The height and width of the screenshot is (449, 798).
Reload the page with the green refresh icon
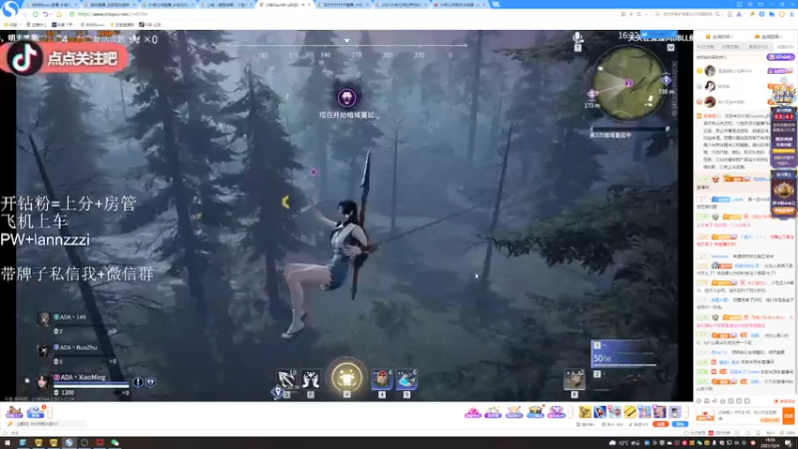[36, 14]
